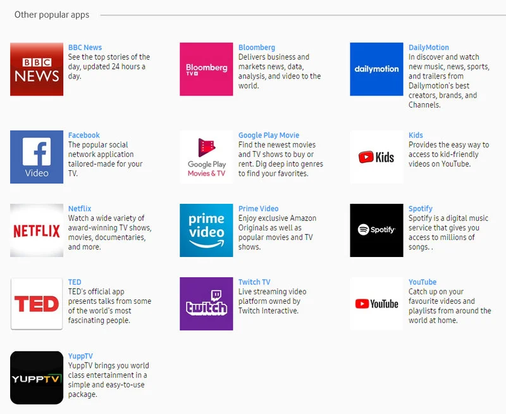Open the purple Twitch icon
The image size is (506, 414).
coord(206,304)
